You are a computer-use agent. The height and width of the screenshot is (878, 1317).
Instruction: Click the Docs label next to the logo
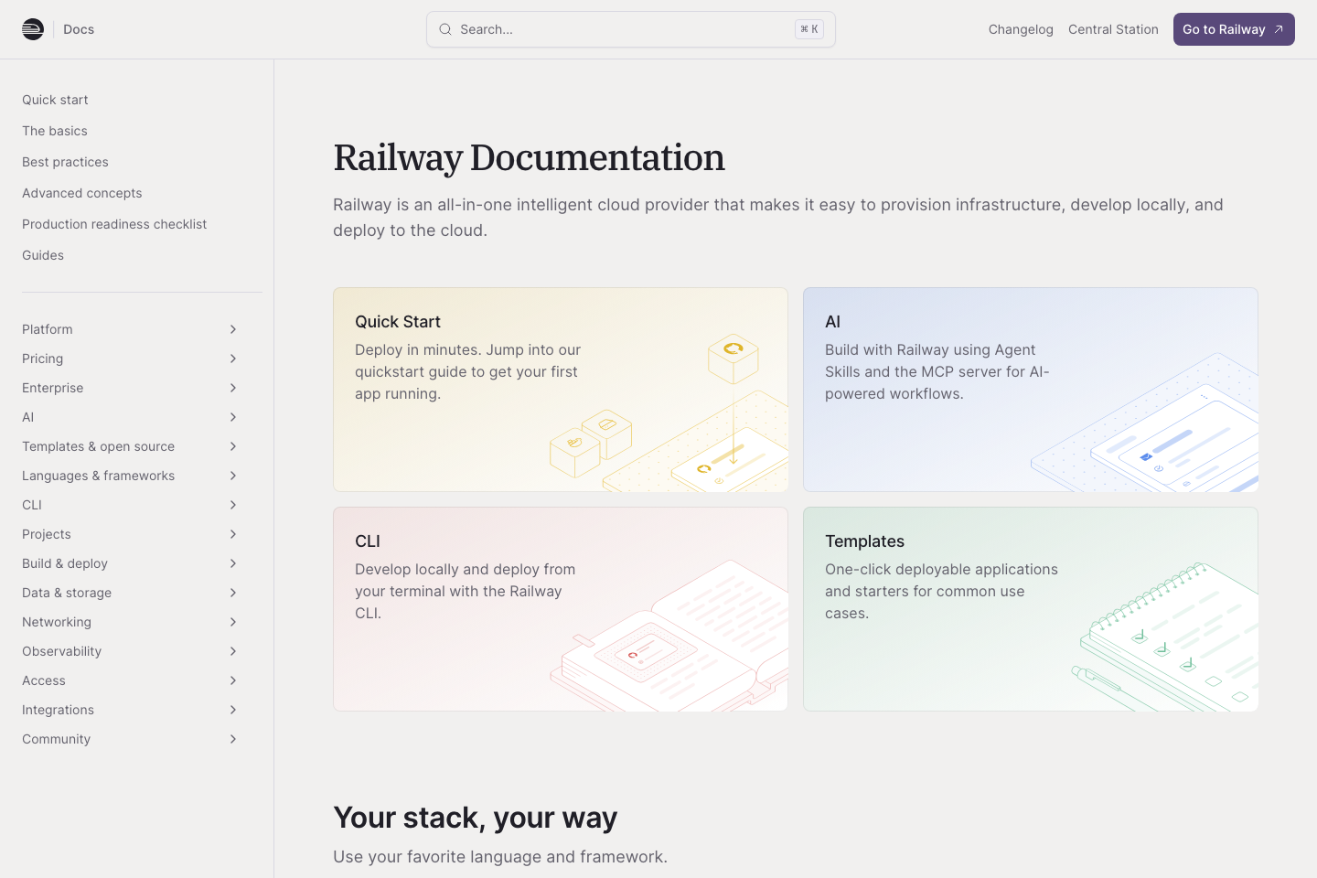tap(78, 28)
